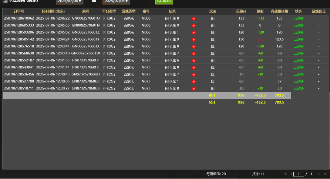The image size is (330, 179).
Task: Jump to the last page arrow
Action: coord(326,174)
